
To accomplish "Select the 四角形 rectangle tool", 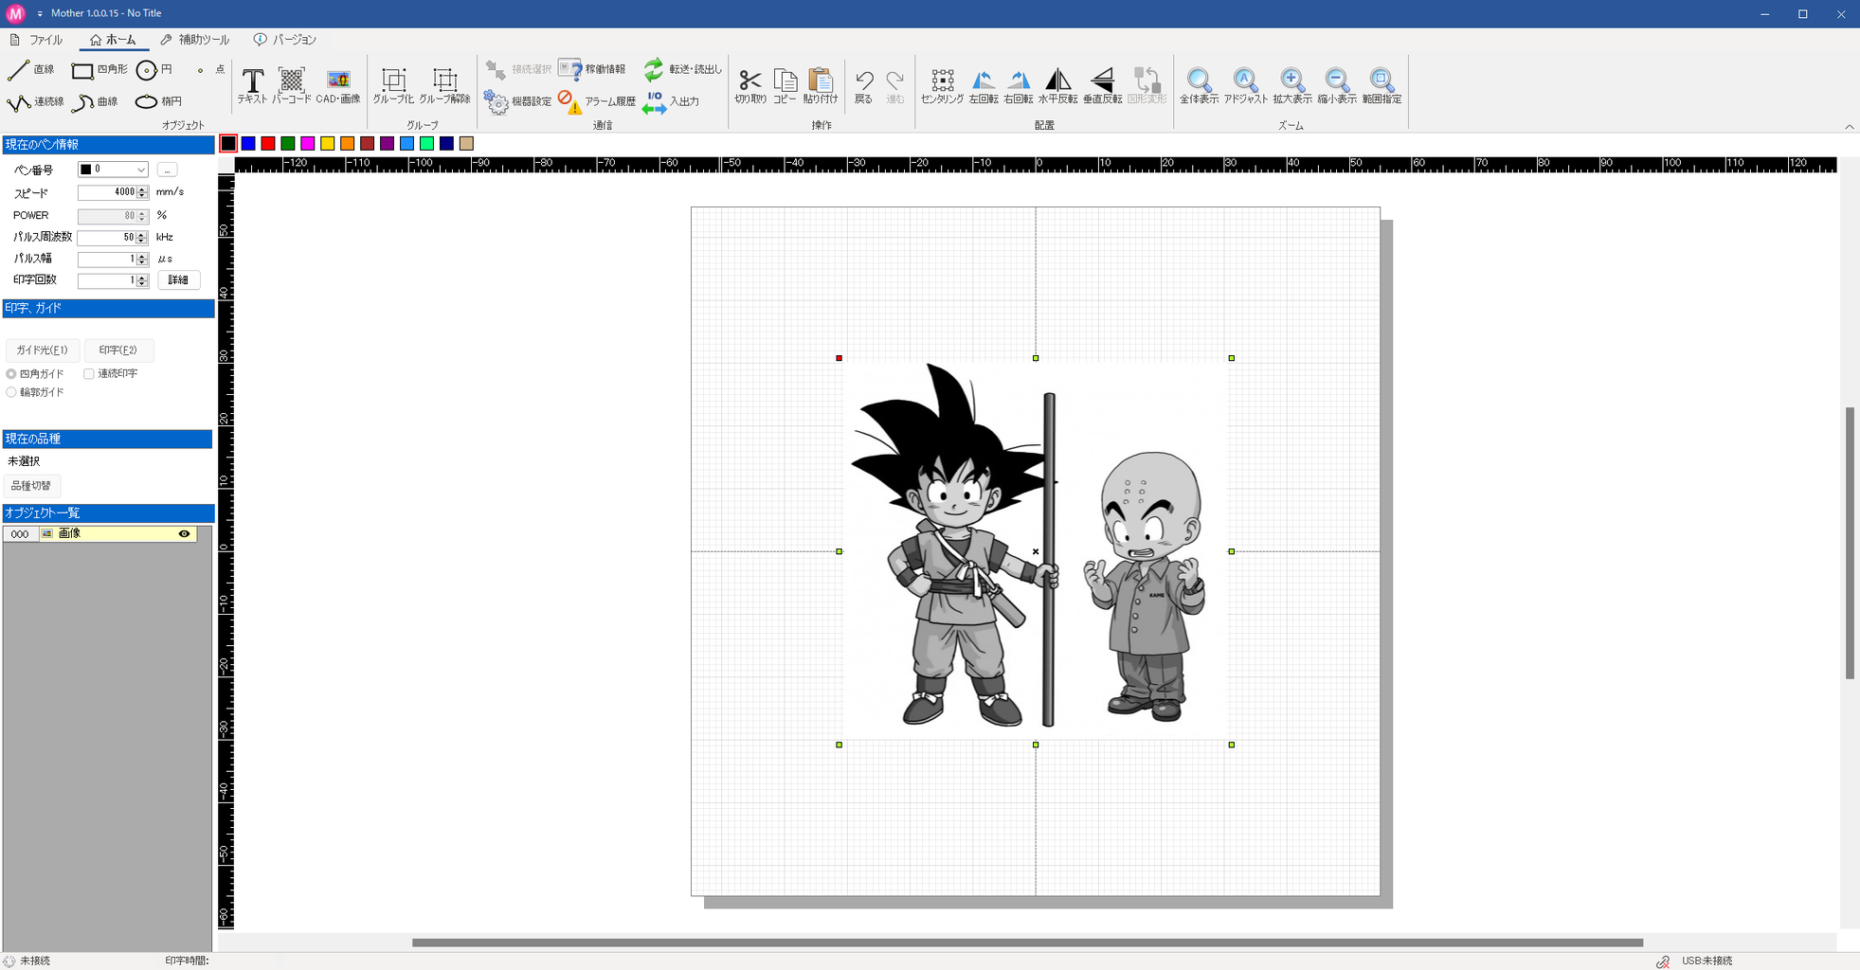I will point(99,70).
